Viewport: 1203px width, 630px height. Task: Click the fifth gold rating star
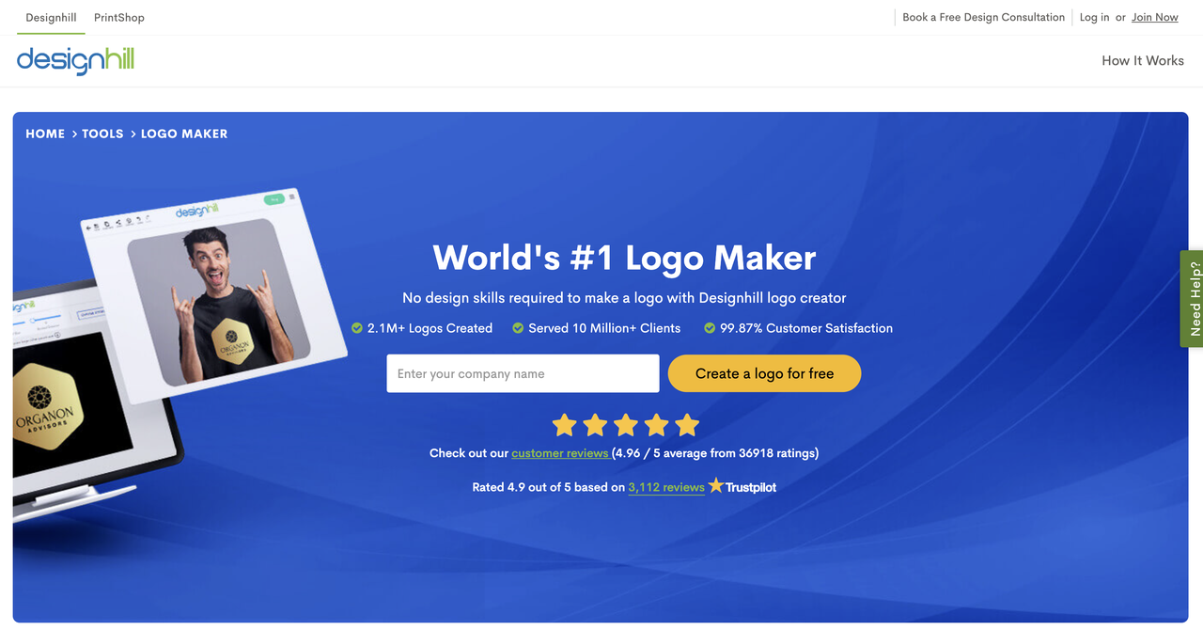click(x=687, y=425)
